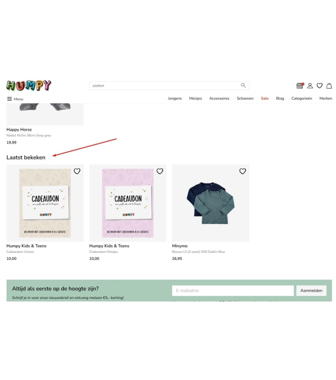Favorite the Minymo Blouse product
Viewport: 336px width, 380px height.
click(243, 171)
